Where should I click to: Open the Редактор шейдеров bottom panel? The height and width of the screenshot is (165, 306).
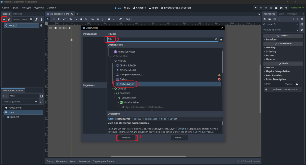(103, 161)
